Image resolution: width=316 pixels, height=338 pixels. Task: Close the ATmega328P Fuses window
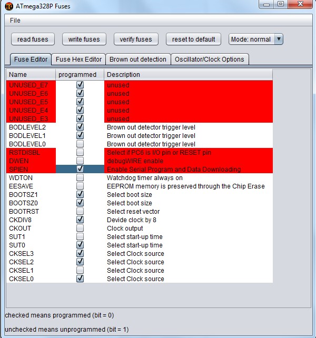click(300, 4)
